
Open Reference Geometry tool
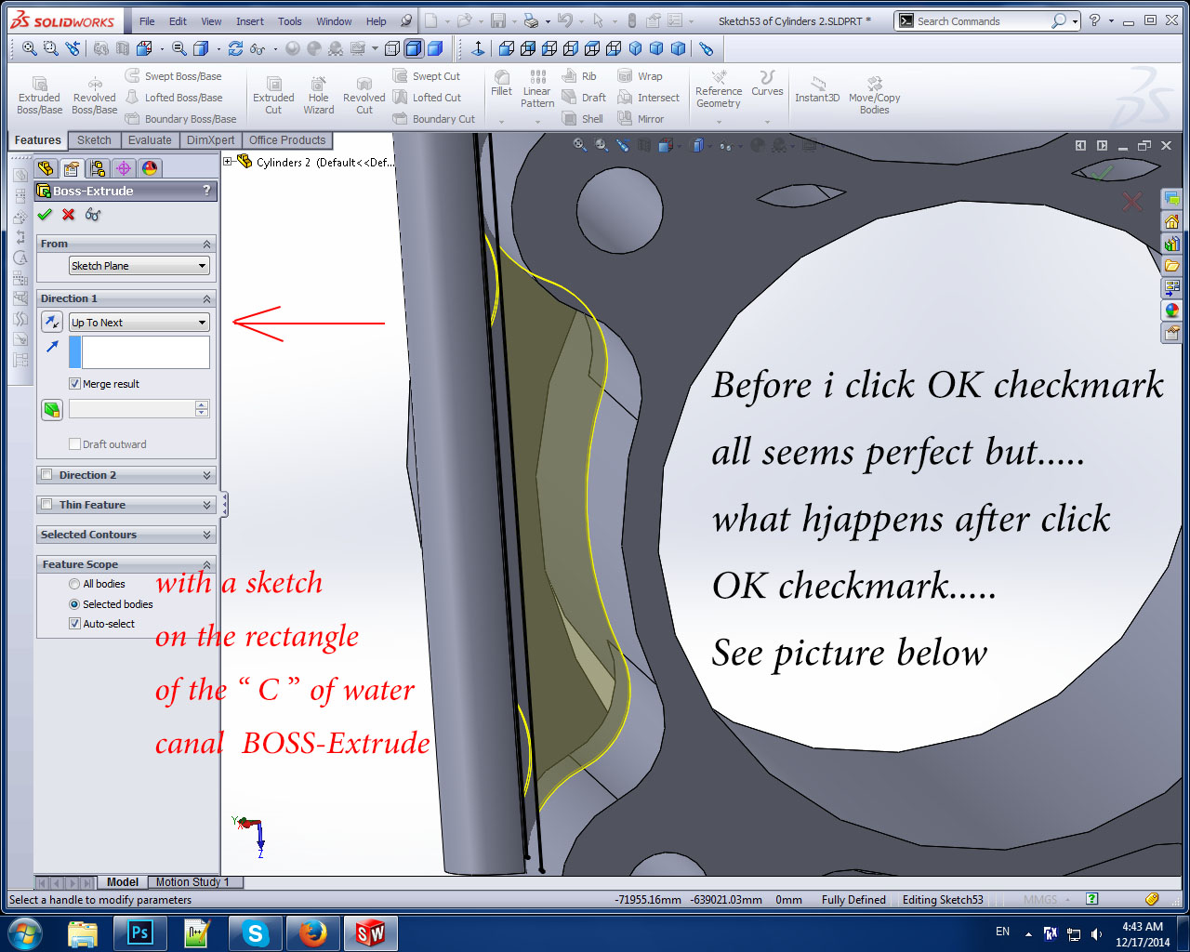point(719,89)
